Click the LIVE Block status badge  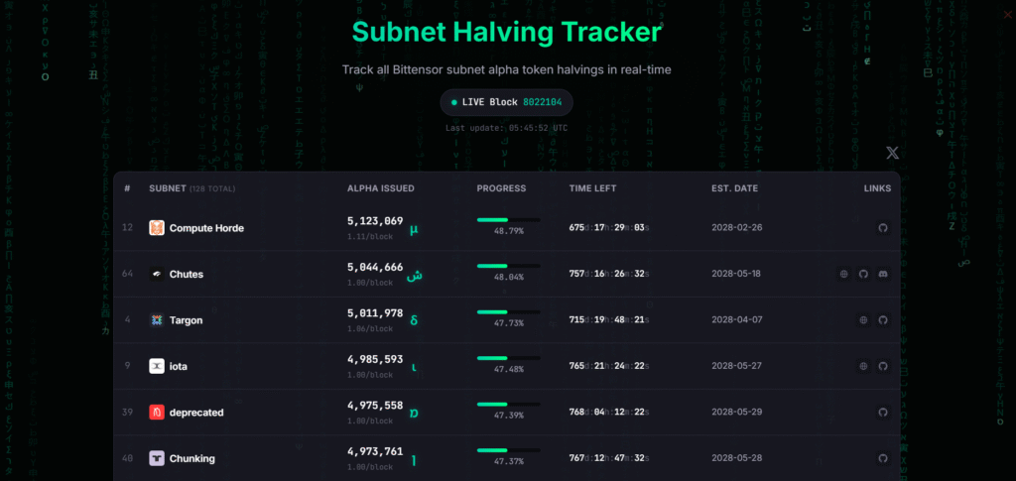(x=507, y=102)
